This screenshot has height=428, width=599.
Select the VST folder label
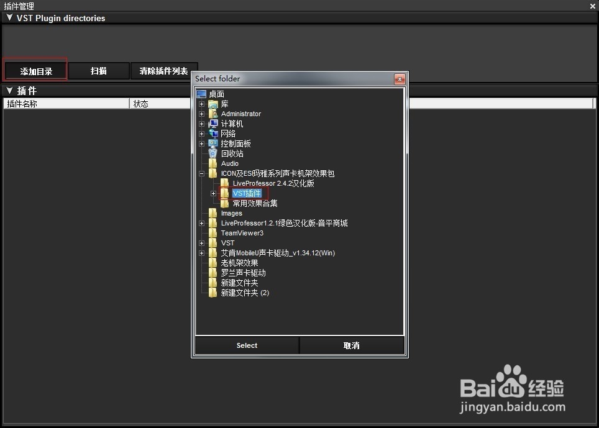coord(227,243)
